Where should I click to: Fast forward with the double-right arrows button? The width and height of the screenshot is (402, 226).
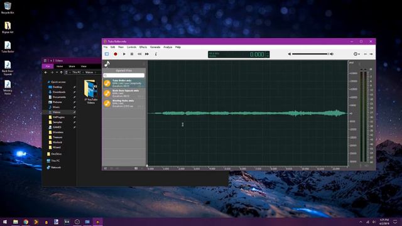tap(147, 54)
